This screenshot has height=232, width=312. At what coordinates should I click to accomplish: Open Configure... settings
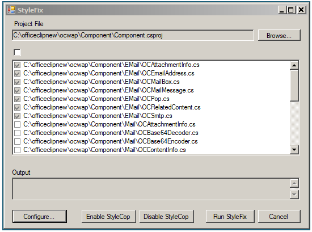pyautogui.click(x=39, y=216)
